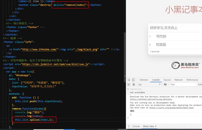
Task: Close the What's New drawer tab
Action: click(156, 126)
